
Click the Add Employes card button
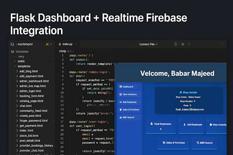(x=191, y=126)
